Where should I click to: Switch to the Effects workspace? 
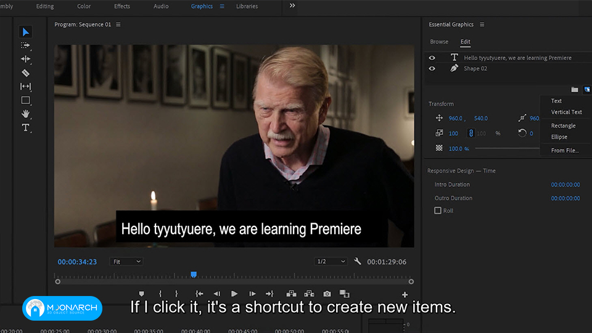pos(122,6)
